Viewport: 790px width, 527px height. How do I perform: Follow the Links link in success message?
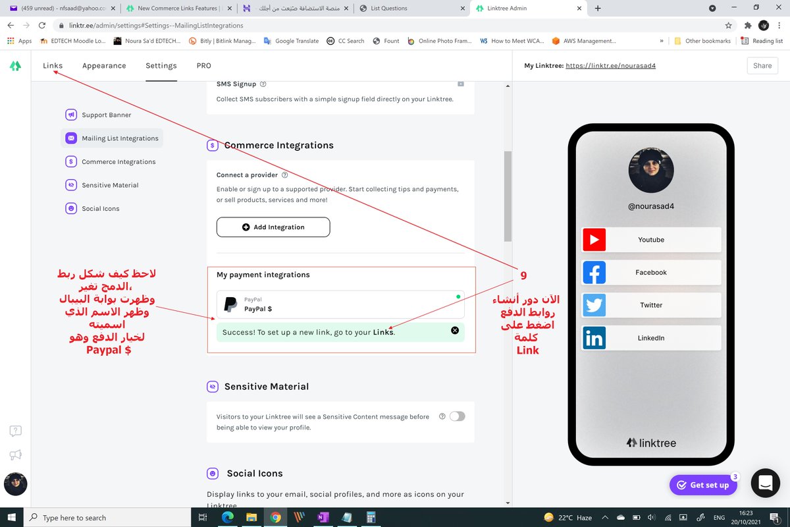click(x=382, y=332)
